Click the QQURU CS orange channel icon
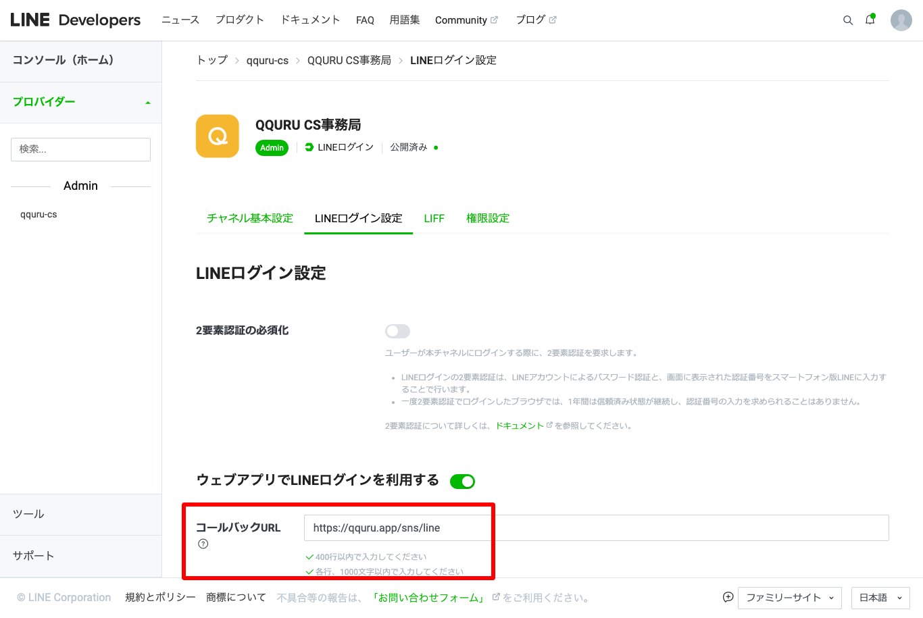This screenshot has height=618, width=923. 218,136
